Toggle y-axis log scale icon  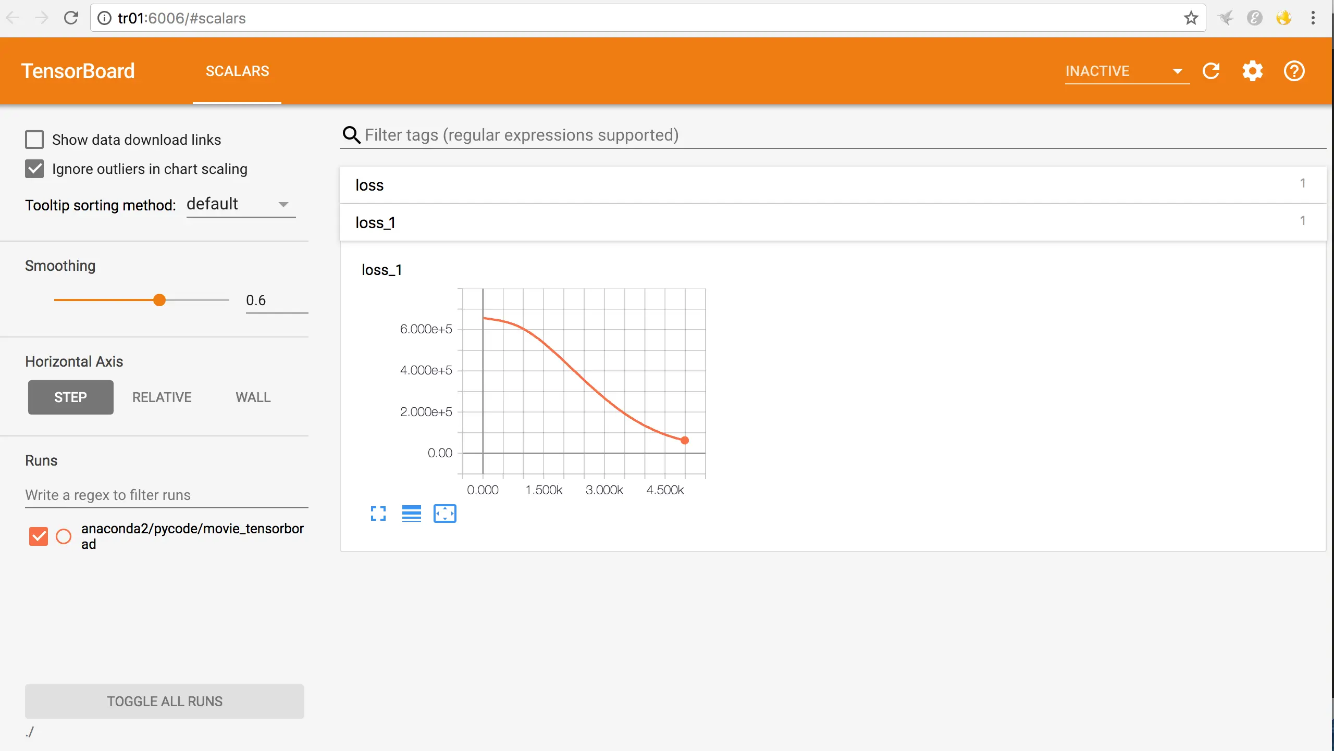click(412, 514)
